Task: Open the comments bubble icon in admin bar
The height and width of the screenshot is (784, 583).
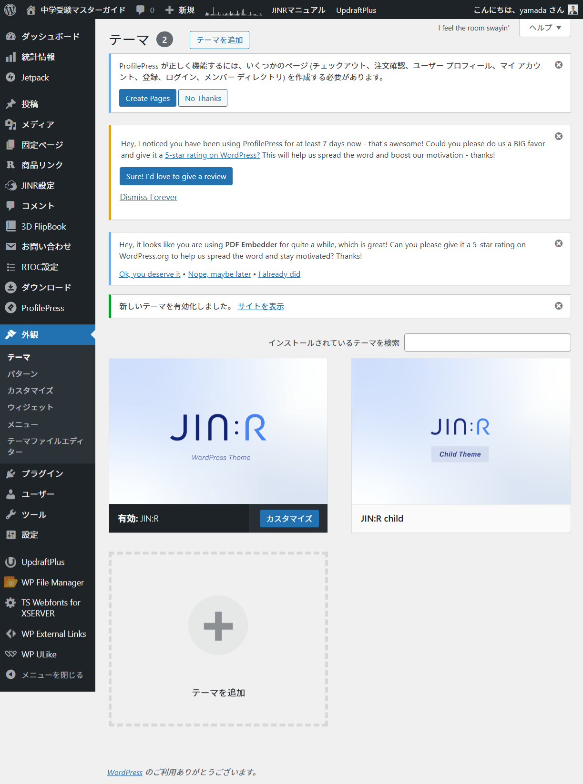Action: click(x=141, y=10)
